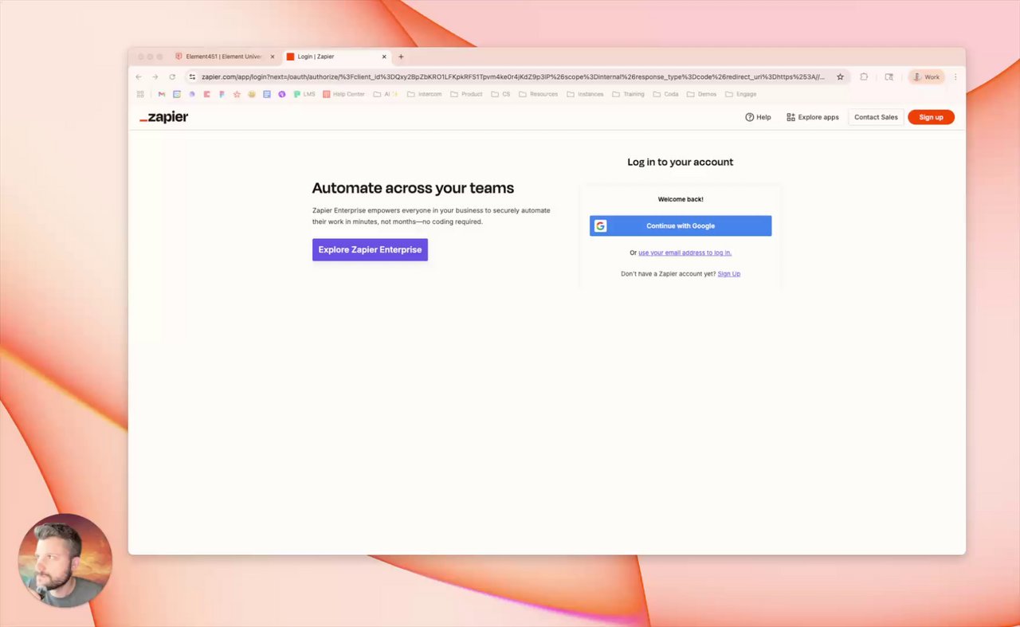Expand the Intercom bookmarks folder
The width and height of the screenshot is (1020, 627).
click(424, 94)
